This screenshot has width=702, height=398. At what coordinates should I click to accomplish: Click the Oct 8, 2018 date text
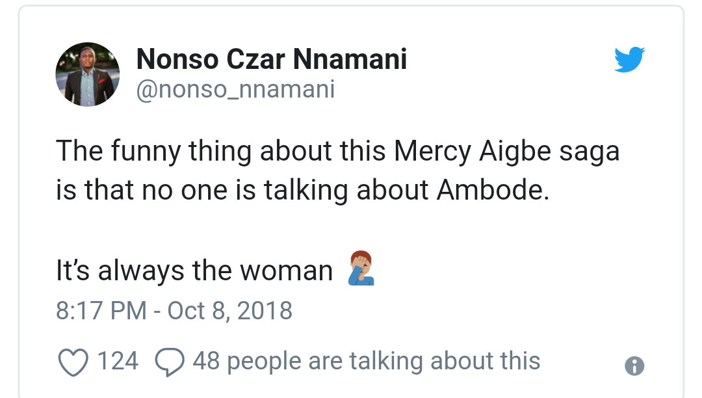(230, 310)
